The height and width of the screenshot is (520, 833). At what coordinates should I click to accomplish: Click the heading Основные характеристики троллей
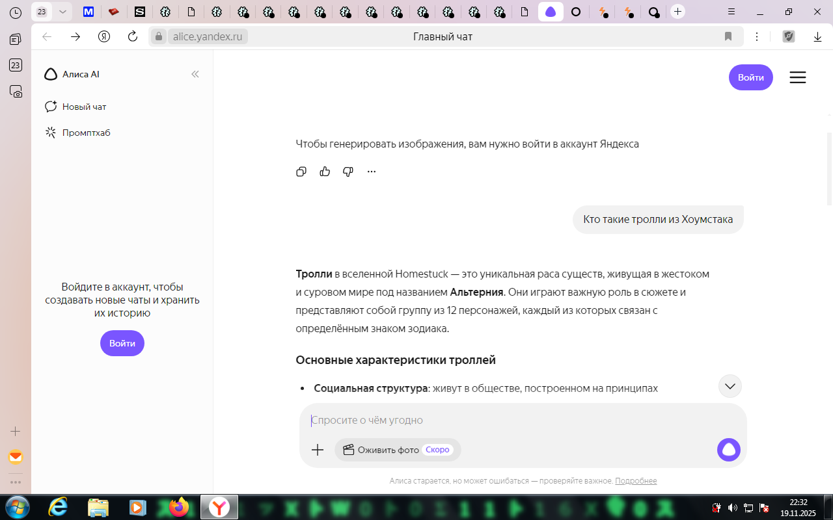pyautogui.click(x=396, y=360)
